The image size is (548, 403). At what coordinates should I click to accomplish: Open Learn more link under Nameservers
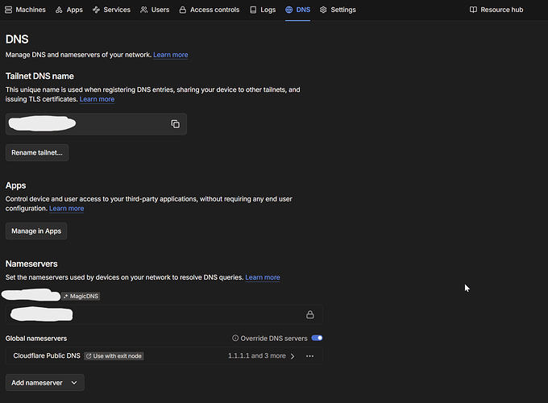pyautogui.click(x=263, y=277)
